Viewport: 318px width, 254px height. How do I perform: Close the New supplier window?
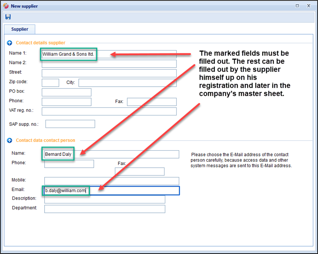(309, 6)
